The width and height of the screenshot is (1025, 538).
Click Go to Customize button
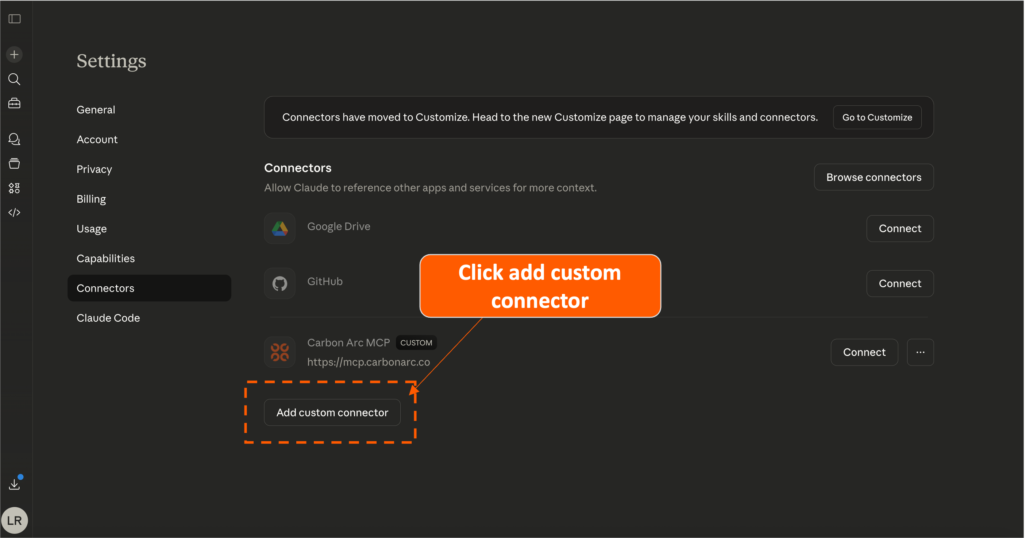point(877,117)
